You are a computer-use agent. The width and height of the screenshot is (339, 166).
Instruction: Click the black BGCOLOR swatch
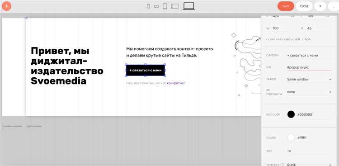click(291, 114)
